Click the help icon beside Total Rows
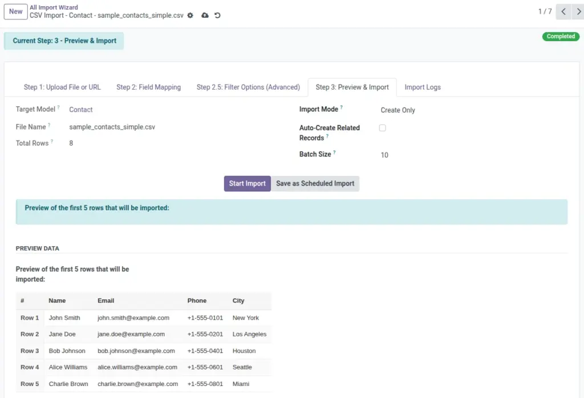Image resolution: width=584 pixels, height=398 pixels. 52,142
